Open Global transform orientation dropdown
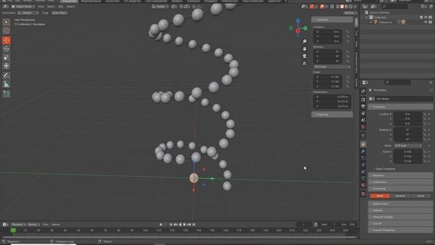Viewport: 435px width, 245px height. tap(160, 6)
